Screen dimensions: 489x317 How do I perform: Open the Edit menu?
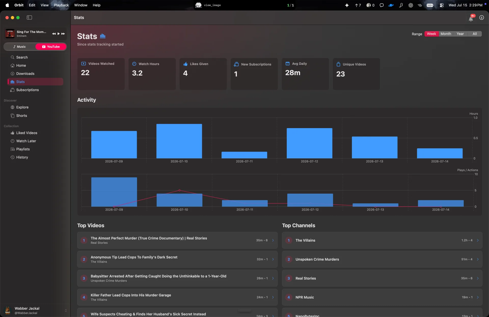32,5
